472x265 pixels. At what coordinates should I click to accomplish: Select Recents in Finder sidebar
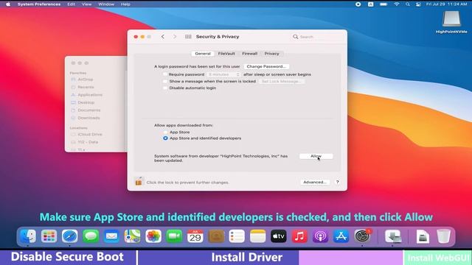[86, 87]
